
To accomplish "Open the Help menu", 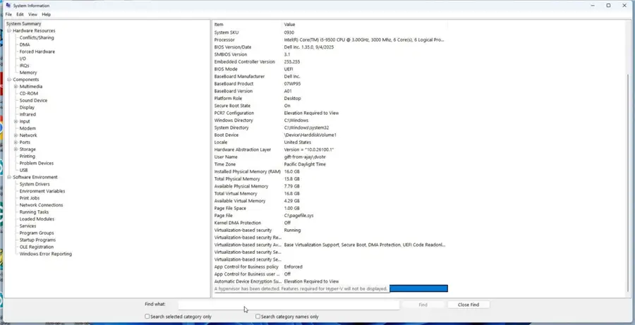I will click(47, 14).
